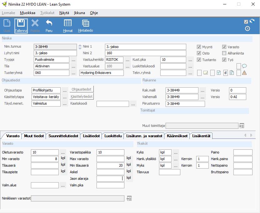Switch to Suunnittelutiedot tab
The height and width of the screenshot is (213, 260).
click(63, 136)
